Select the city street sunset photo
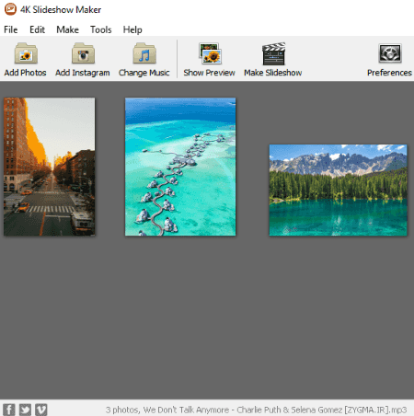The height and width of the screenshot is (416, 414). [49, 167]
